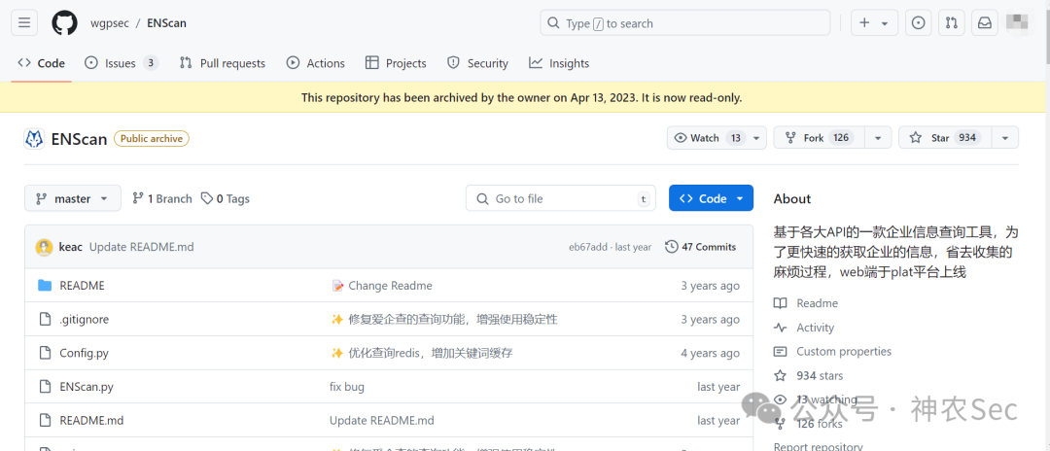
Task: Open the master branch selector
Action: point(72,198)
